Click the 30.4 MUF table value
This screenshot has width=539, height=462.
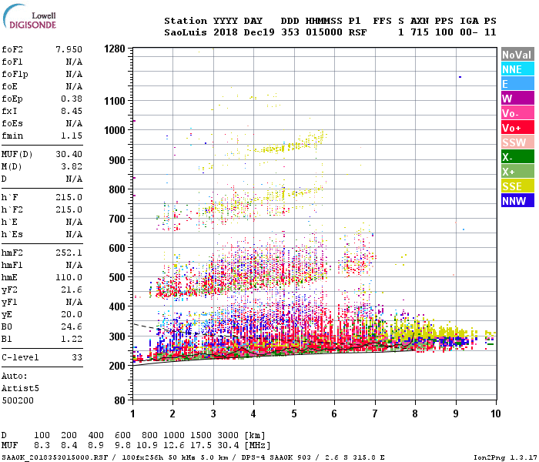[x=228, y=446]
